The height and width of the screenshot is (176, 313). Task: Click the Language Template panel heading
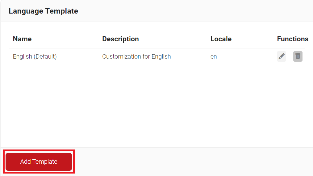43,11
